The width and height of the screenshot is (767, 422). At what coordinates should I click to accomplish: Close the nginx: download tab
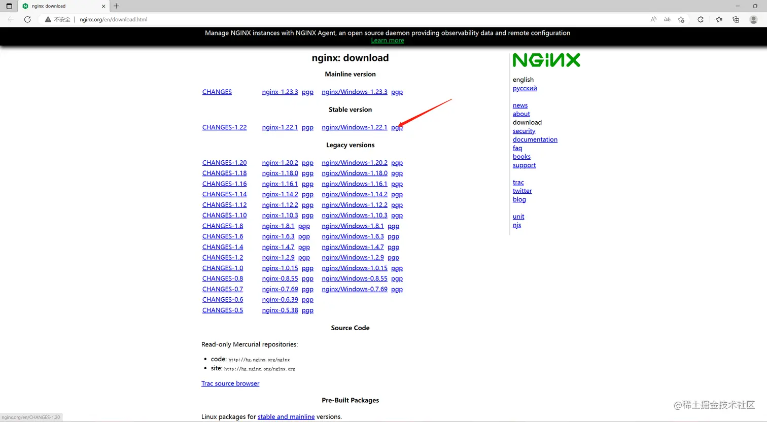tap(103, 6)
